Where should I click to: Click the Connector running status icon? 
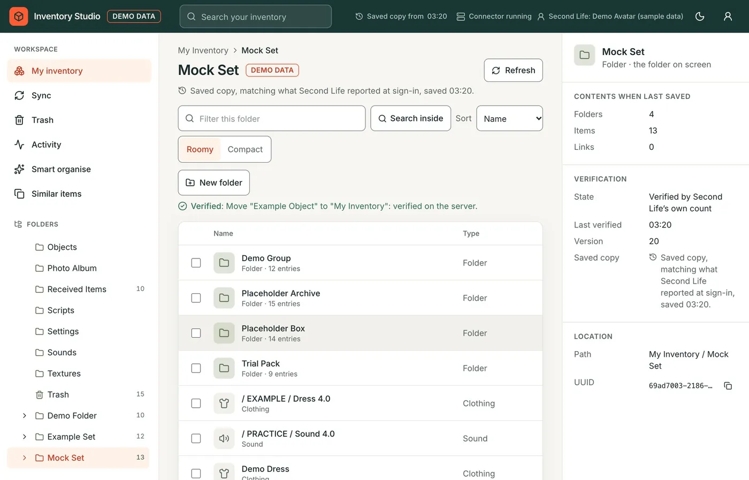click(x=461, y=17)
